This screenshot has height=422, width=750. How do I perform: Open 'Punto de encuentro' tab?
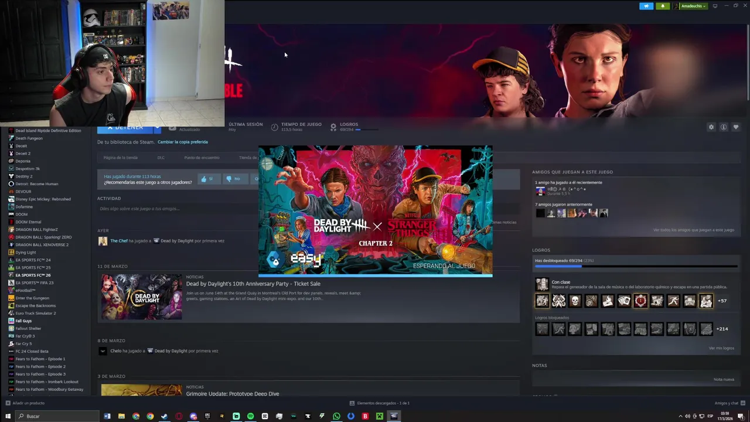[x=202, y=158]
